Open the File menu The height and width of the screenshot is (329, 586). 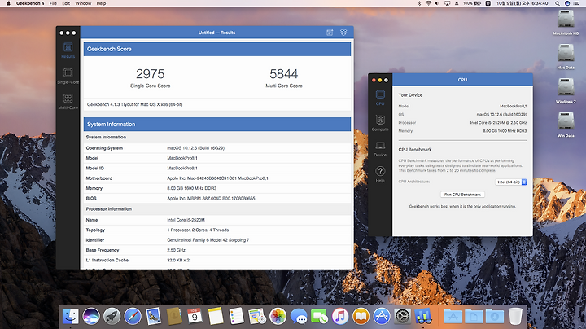[53, 3]
